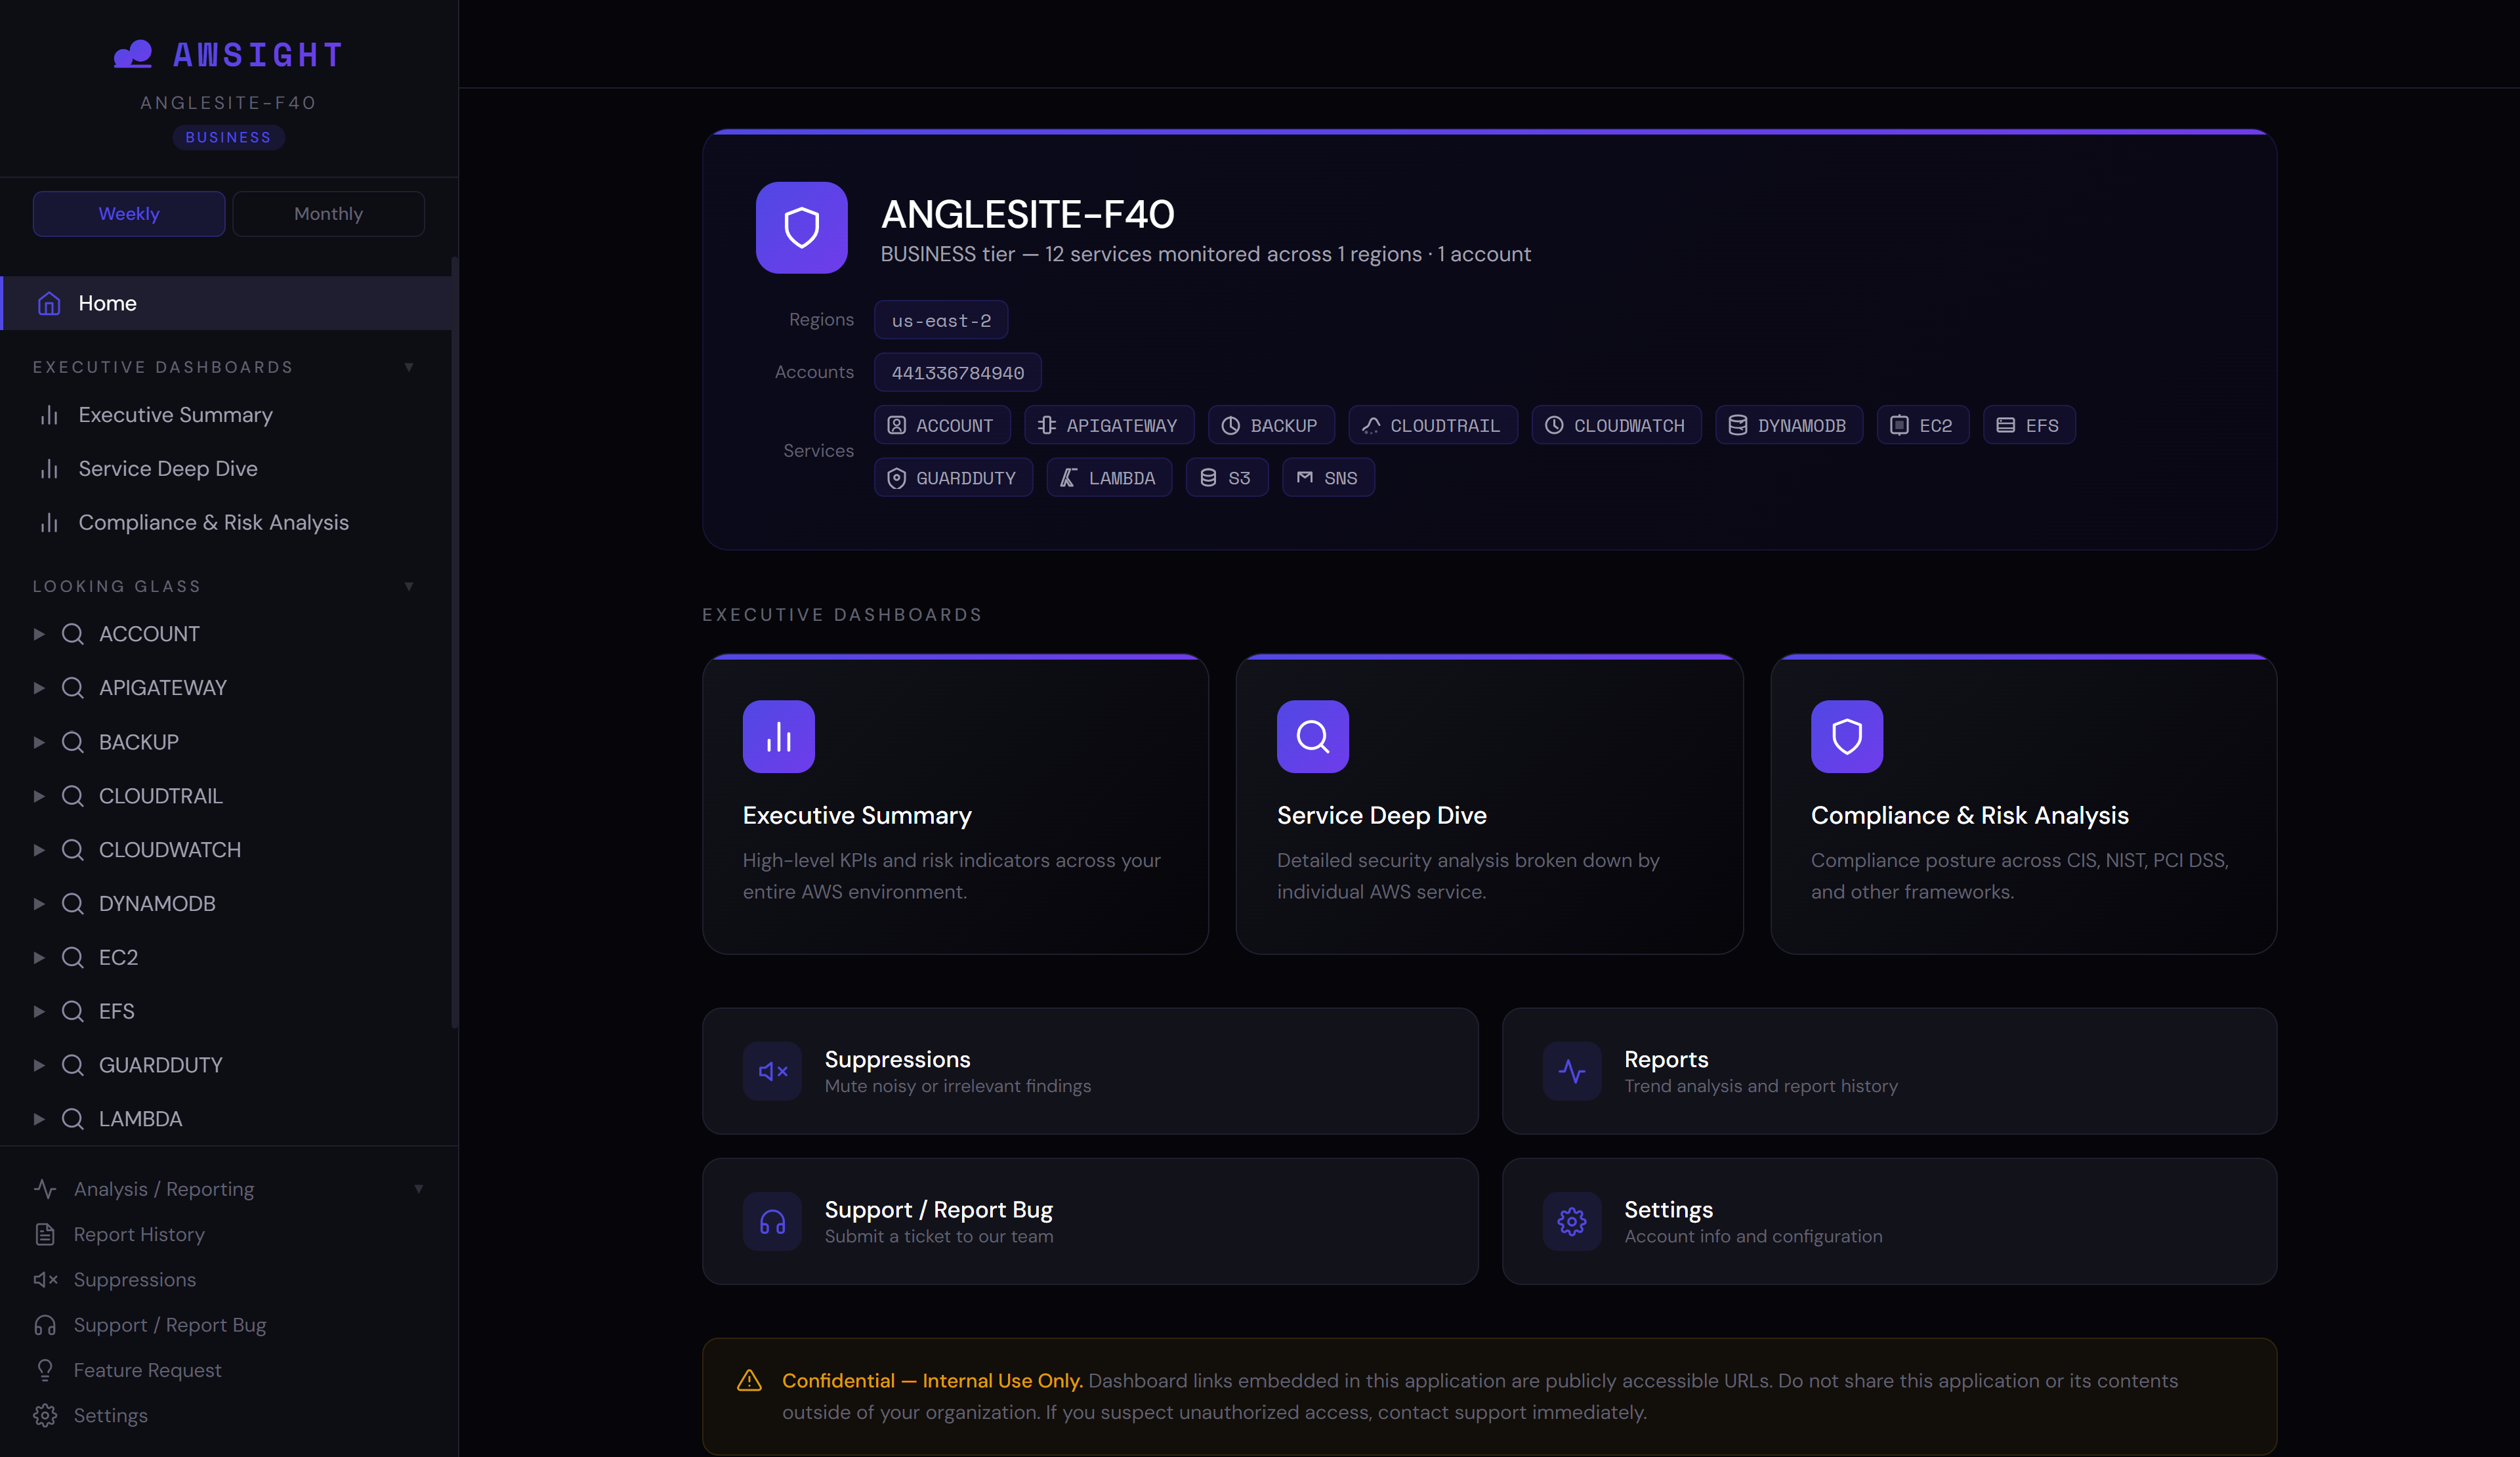The height and width of the screenshot is (1457, 2520).
Task: Click the muted speaker icon beside sidebar Suppressions
Action: [x=45, y=1280]
